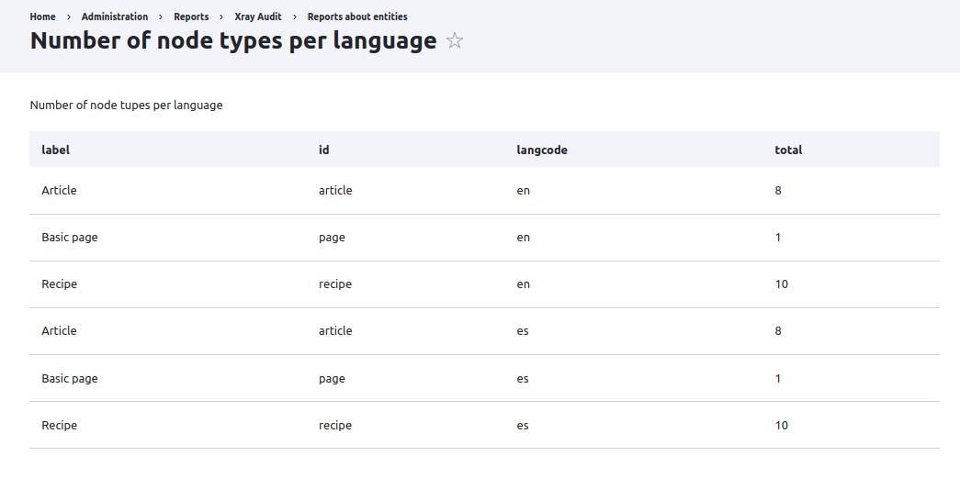The image size is (960, 478).
Task: Click es langcode in last Recipe row
Action: 522,426
